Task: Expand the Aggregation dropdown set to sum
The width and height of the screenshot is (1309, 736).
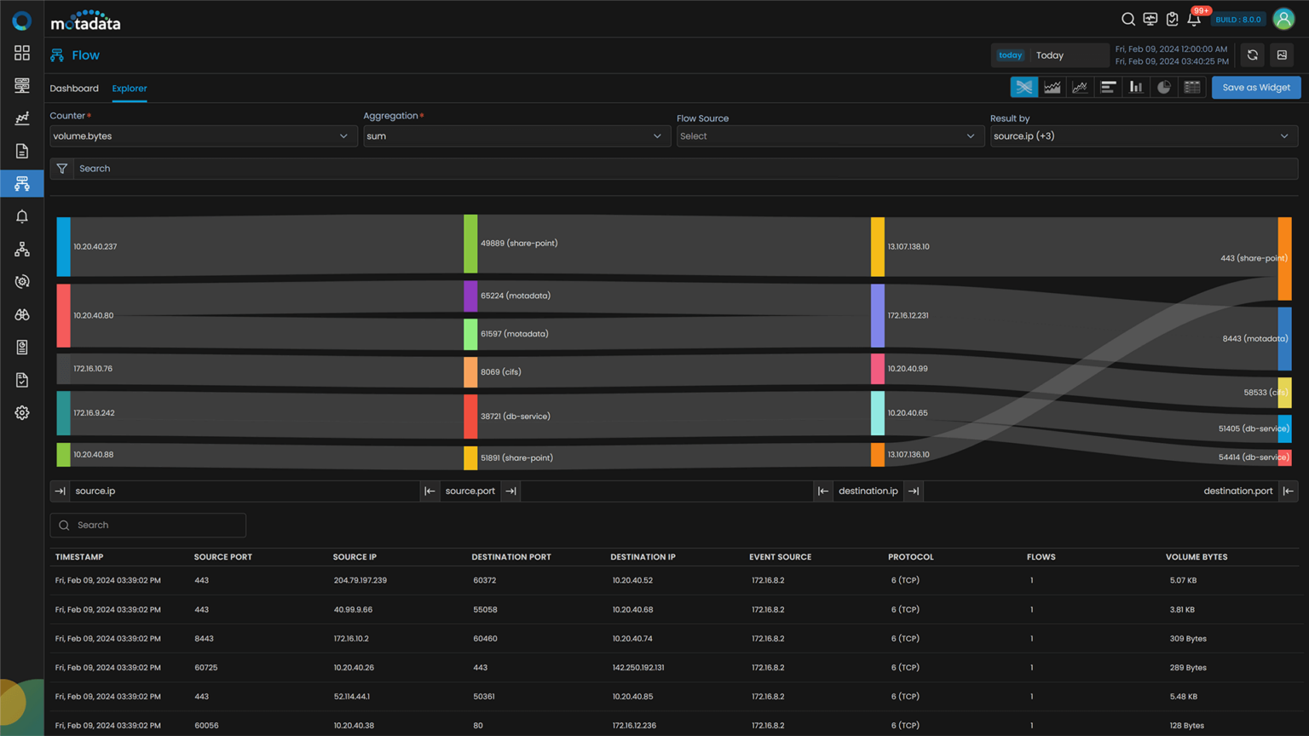Action: point(516,135)
